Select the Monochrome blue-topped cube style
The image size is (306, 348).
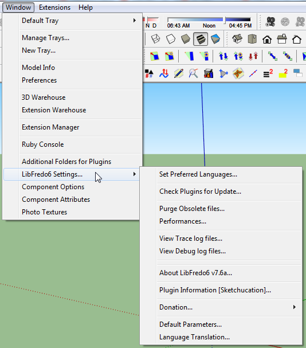[x=215, y=39]
